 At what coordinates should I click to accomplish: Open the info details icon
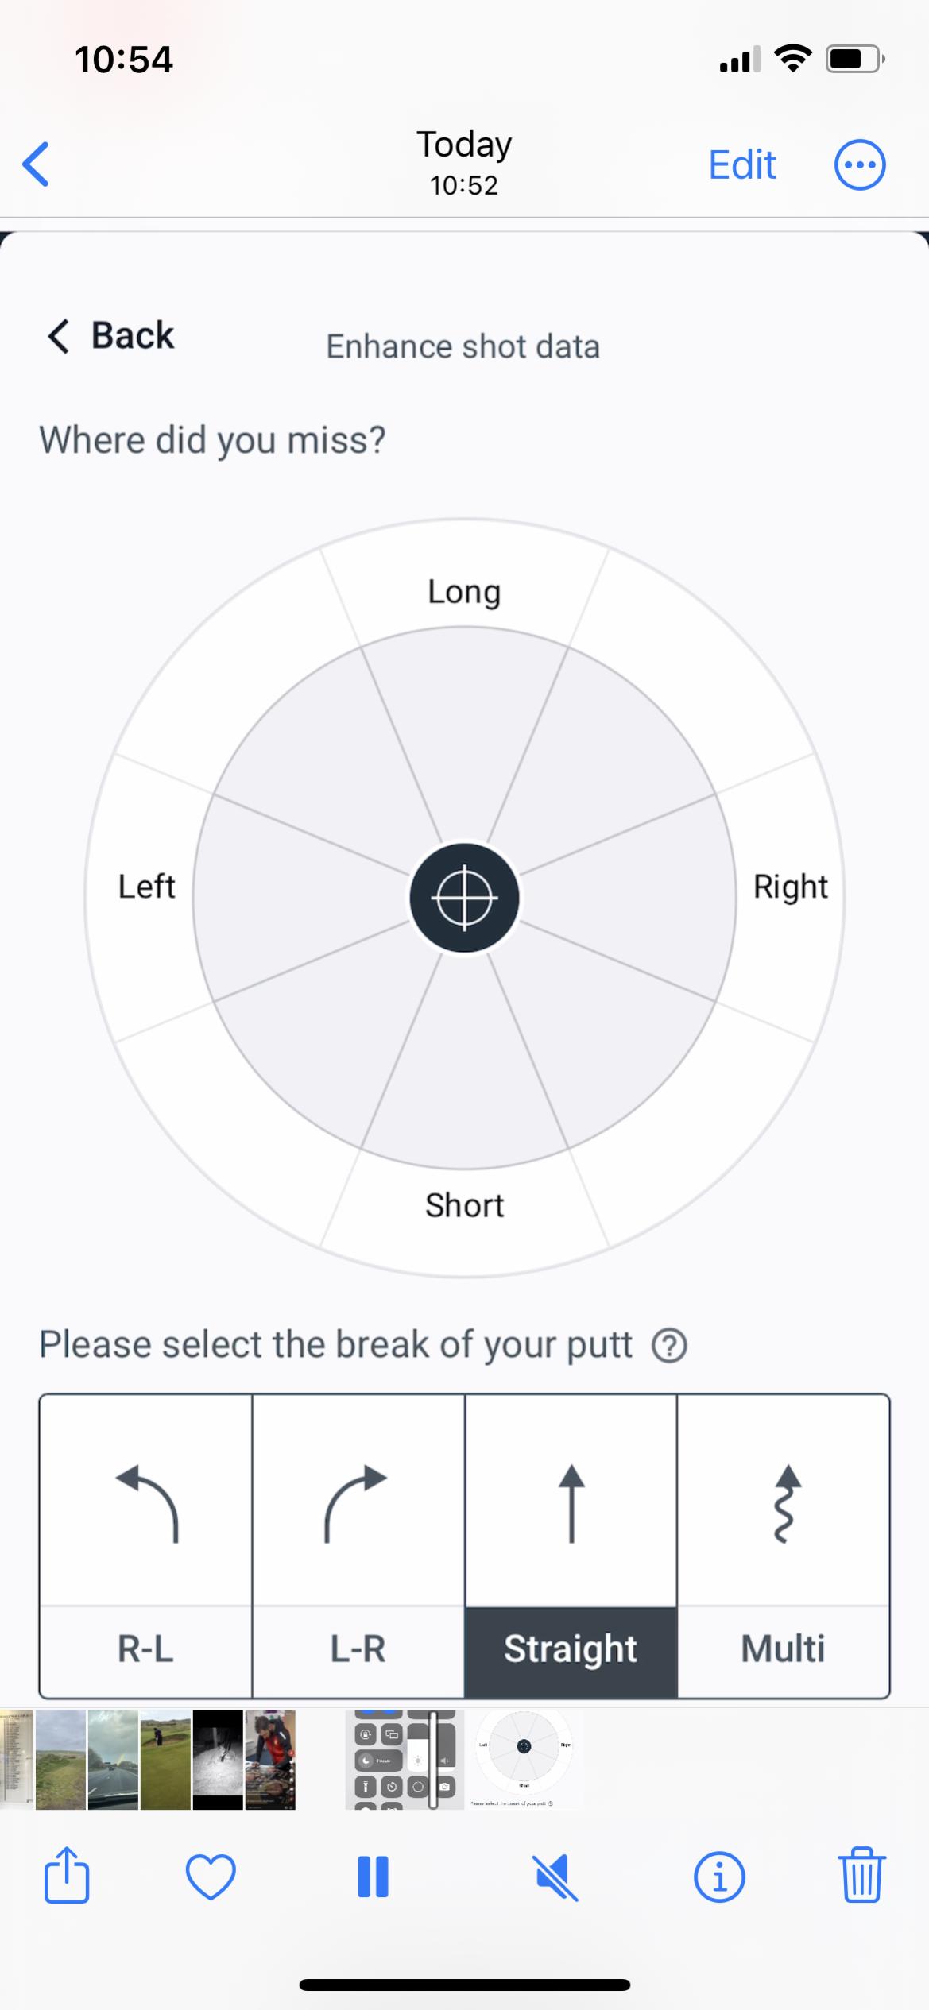719,1877
